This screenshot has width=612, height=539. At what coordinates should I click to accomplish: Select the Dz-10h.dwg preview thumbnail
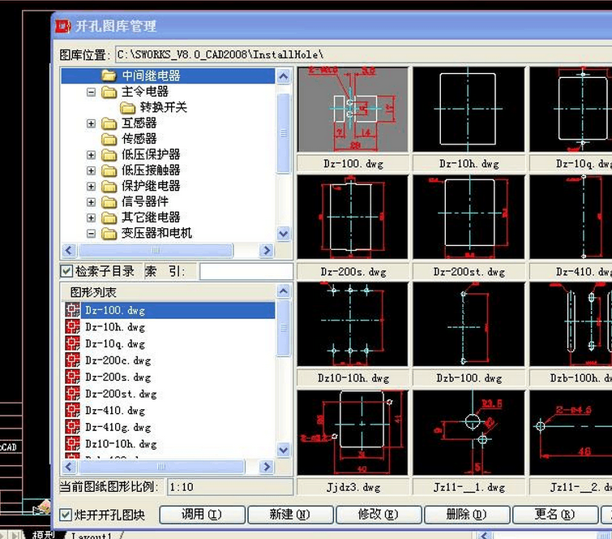click(x=469, y=110)
